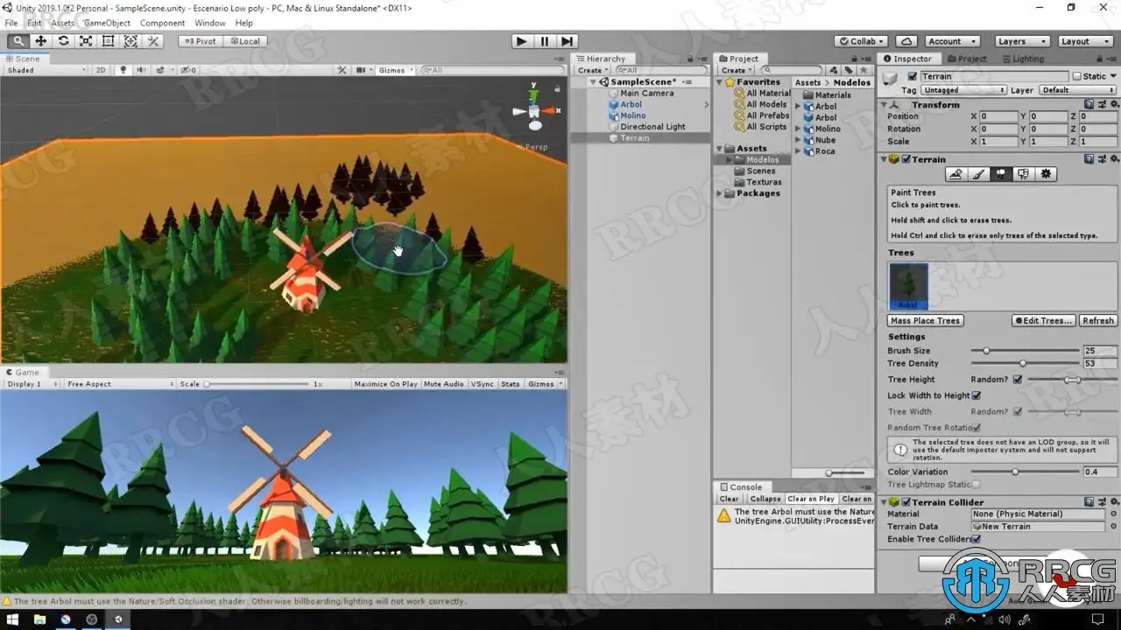Image resolution: width=1121 pixels, height=630 pixels.
Task: Click the Play button
Action: (522, 41)
